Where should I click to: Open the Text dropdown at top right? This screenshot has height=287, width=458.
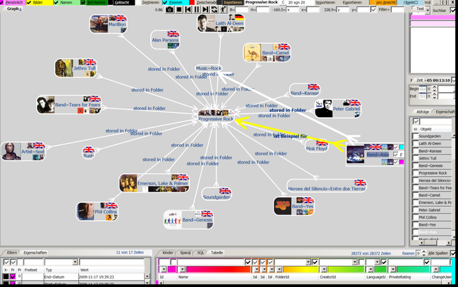pyautogui.click(x=427, y=10)
